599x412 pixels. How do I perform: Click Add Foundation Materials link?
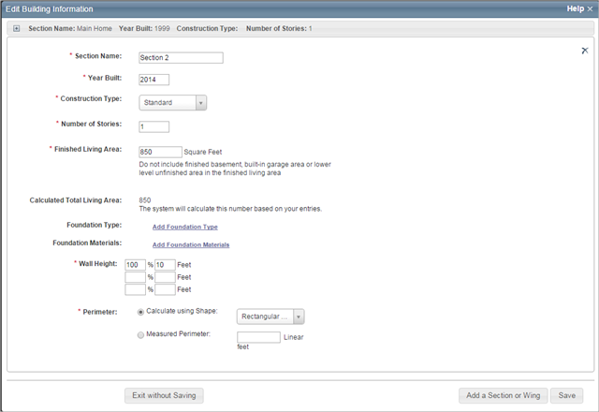[190, 244]
